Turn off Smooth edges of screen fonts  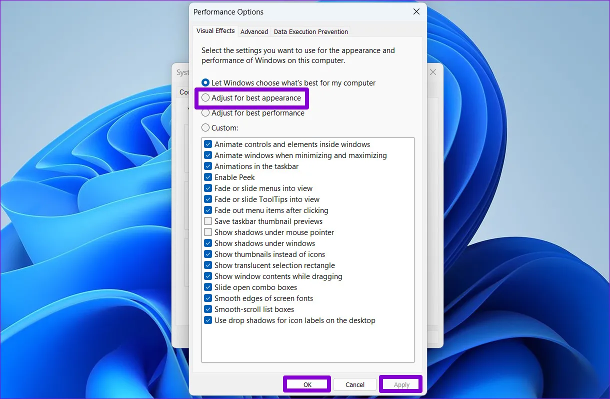point(208,298)
